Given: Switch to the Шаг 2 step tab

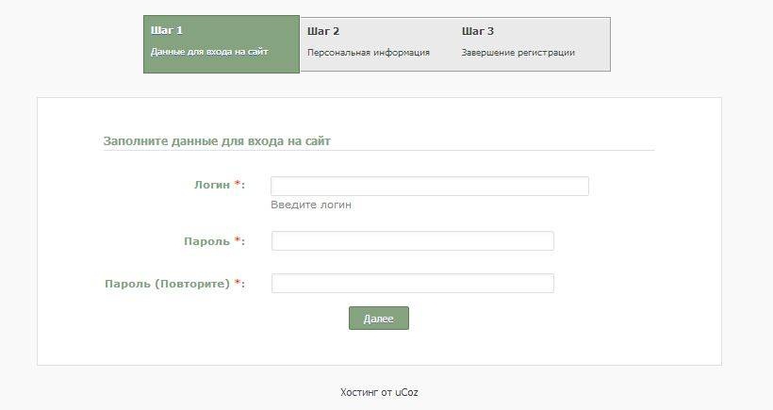Looking at the screenshot, I should tap(377, 44).
